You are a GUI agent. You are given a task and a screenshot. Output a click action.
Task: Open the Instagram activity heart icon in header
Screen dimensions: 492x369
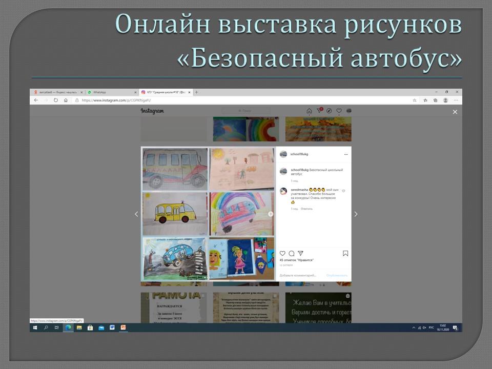coord(339,111)
